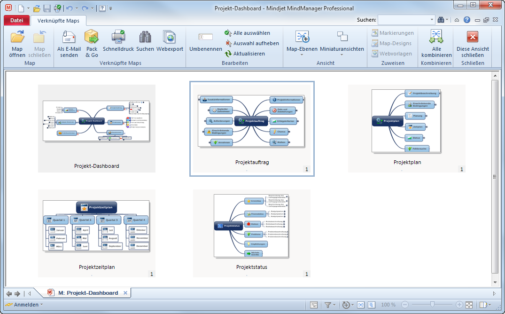Select the Projektauftrag map thumbnail

pyautogui.click(x=252, y=129)
